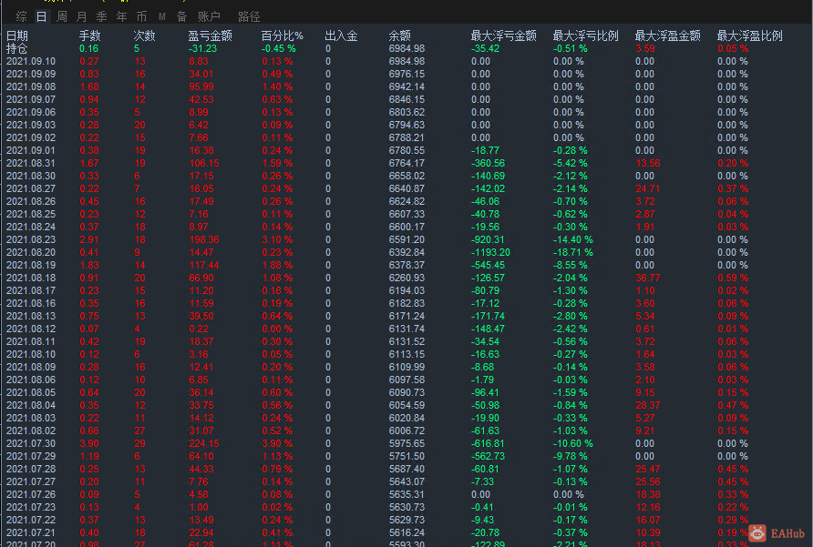Open the 路径 path tab
Screen dimensions: 813x547
click(x=249, y=17)
